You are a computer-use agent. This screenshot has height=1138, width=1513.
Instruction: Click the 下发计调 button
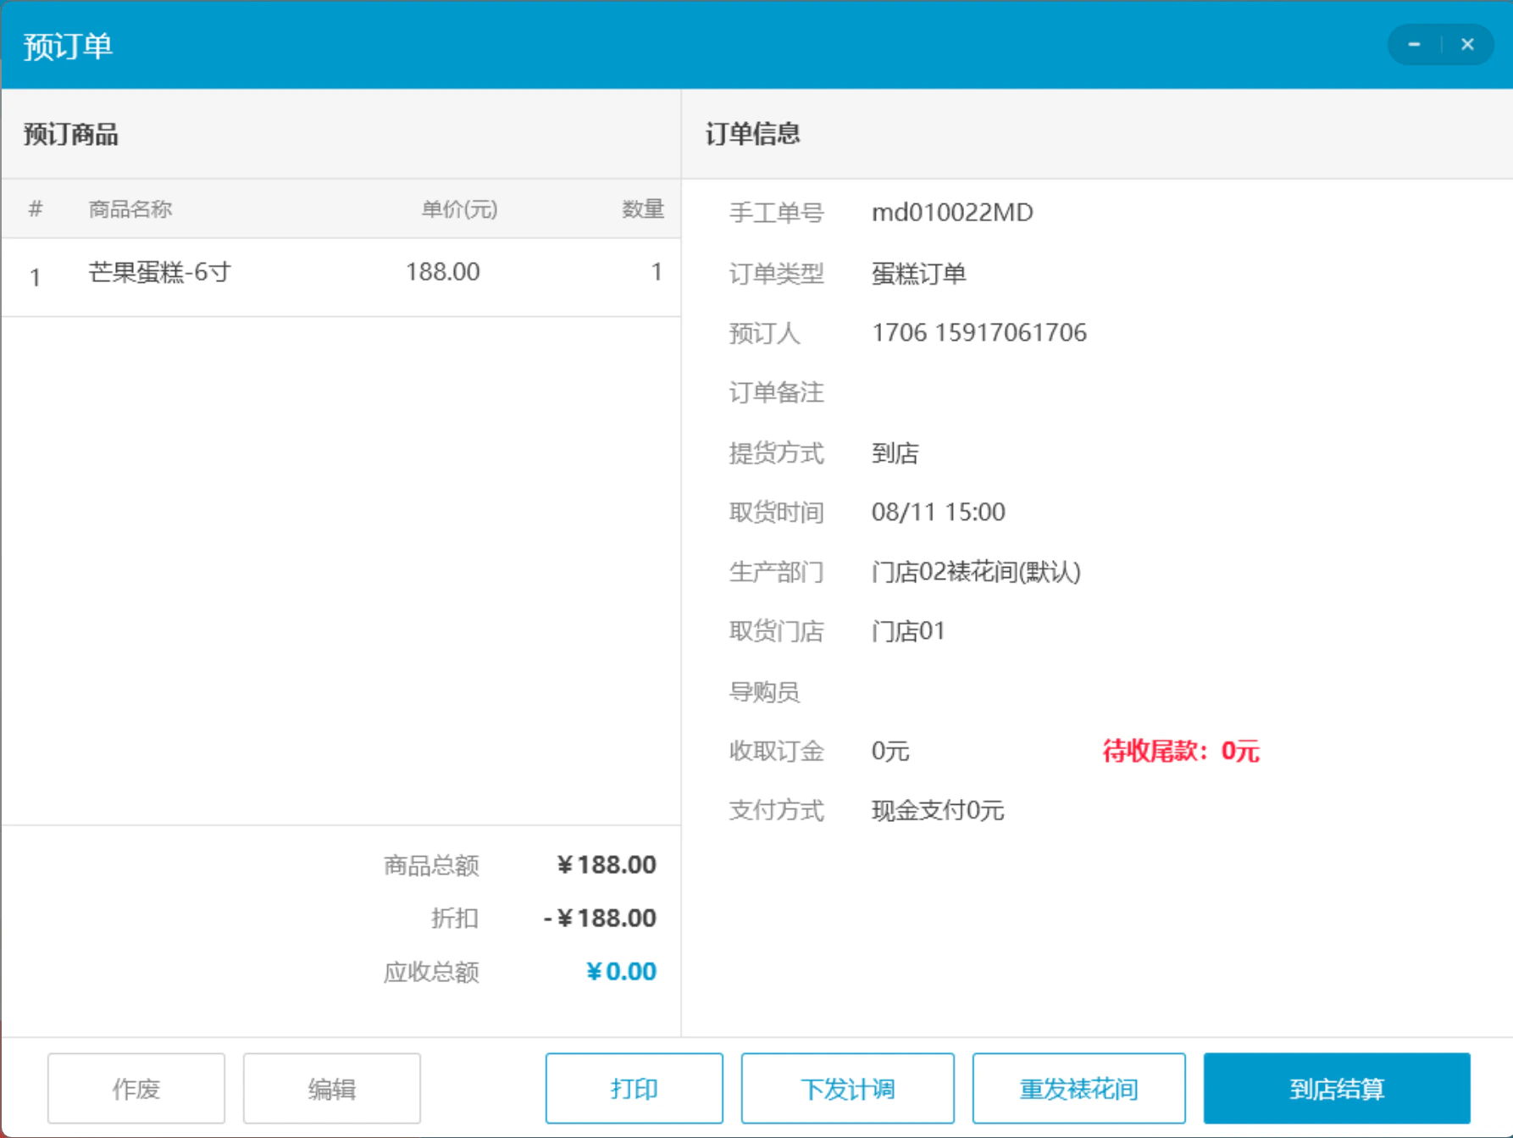pos(848,1088)
